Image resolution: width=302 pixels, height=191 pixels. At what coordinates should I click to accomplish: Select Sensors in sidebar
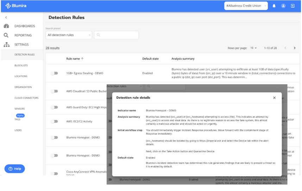[19, 109]
